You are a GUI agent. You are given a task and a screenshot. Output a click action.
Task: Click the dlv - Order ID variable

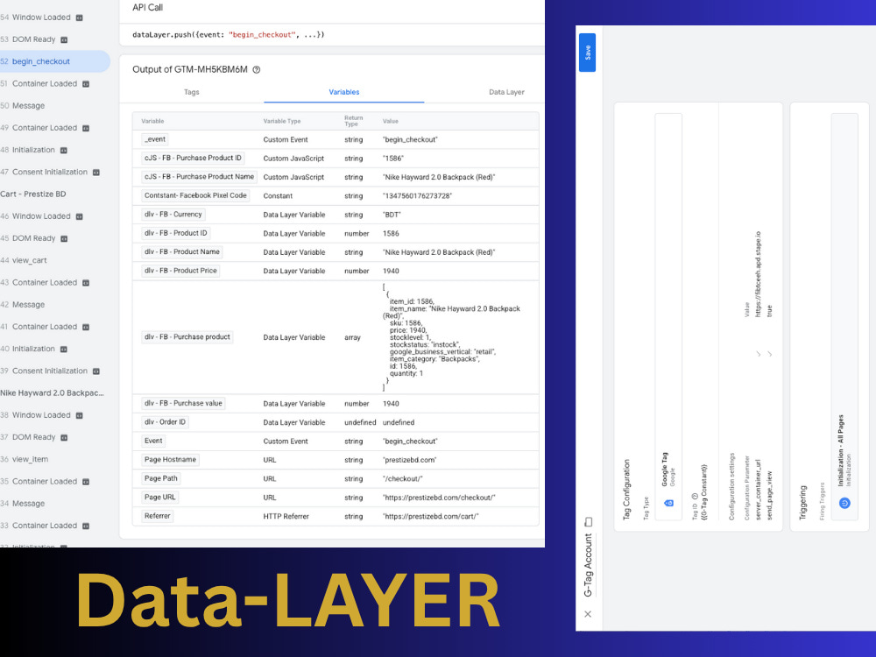click(165, 422)
